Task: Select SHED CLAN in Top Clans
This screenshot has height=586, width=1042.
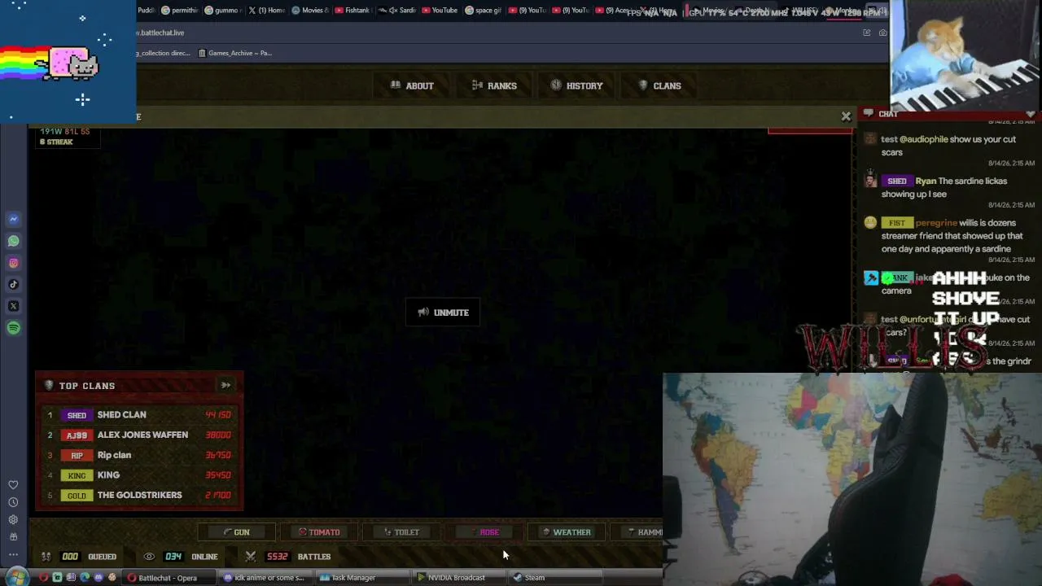Action: [x=139, y=415]
